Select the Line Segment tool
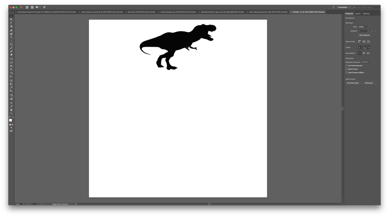 (11, 41)
